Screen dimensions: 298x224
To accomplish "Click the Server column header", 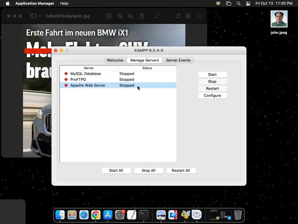I will pos(89,68).
